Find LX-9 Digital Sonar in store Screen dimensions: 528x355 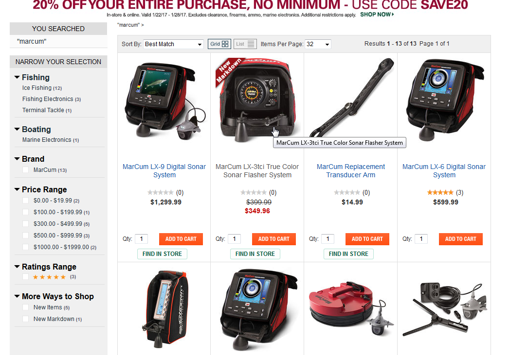tap(162, 254)
